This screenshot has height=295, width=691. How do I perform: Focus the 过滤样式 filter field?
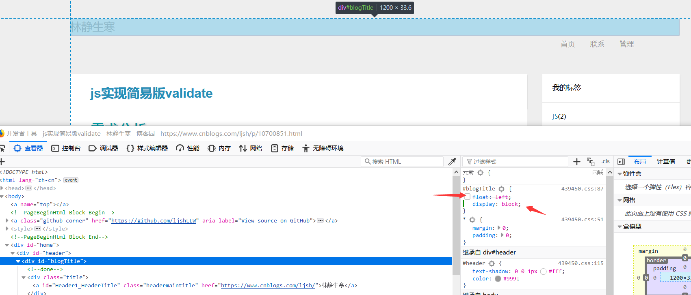point(516,162)
